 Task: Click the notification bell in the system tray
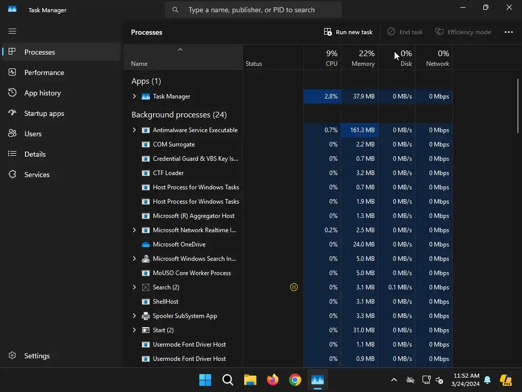487,380
